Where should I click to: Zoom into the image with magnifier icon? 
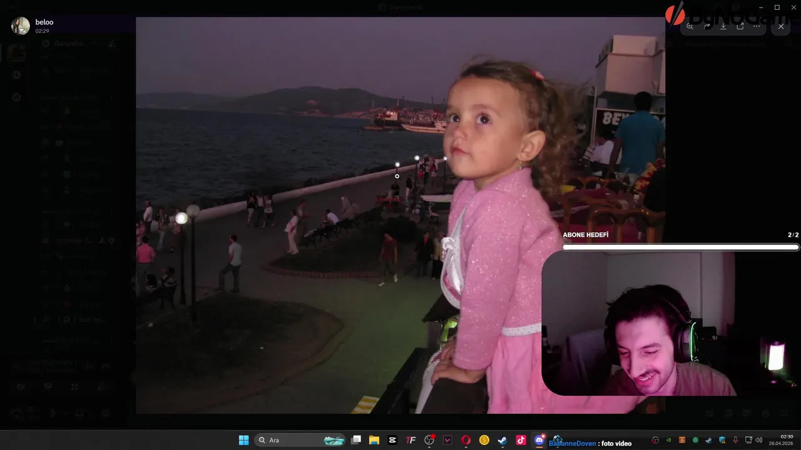tap(690, 26)
